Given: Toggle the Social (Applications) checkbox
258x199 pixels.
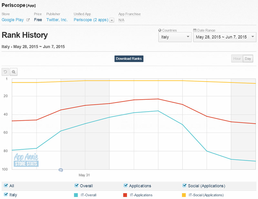Looking at the screenshot, I should pyautogui.click(x=184, y=185).
